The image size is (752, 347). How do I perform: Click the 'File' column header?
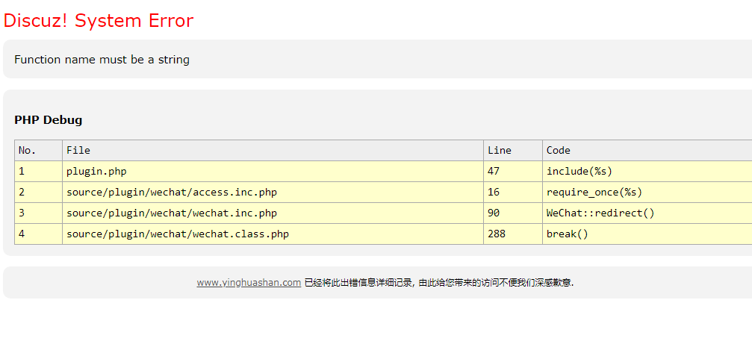[273, 151]
